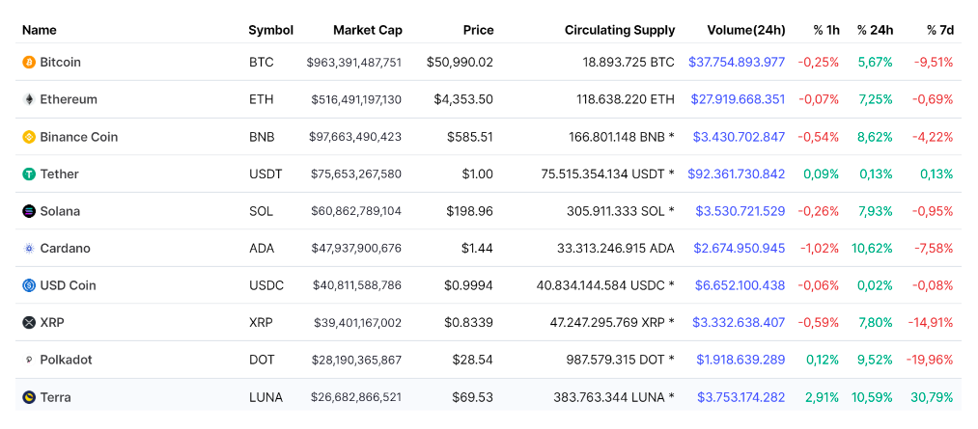The height and width of the screenshot is (429, 978).
Task: Click circulating supply 383.763.344 LUNA
Action: pos(614,397)
